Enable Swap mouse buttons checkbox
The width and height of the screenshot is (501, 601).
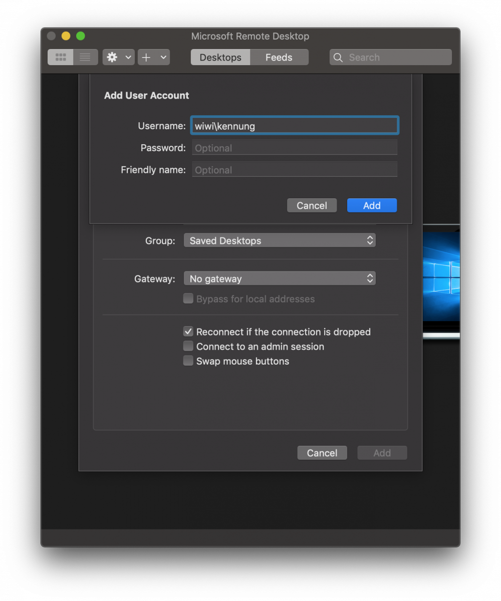(188, 361)
